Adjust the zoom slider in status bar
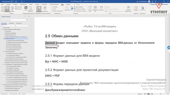This screenshot has width=170, height=95. pos(161,94)
